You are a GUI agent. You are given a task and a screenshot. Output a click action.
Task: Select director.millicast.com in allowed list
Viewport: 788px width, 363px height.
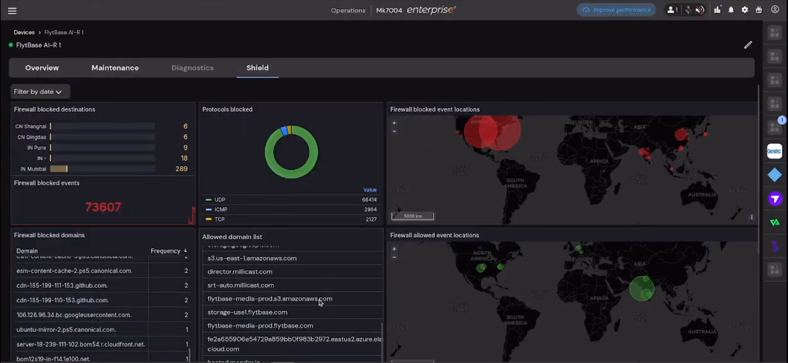(292, 272)
